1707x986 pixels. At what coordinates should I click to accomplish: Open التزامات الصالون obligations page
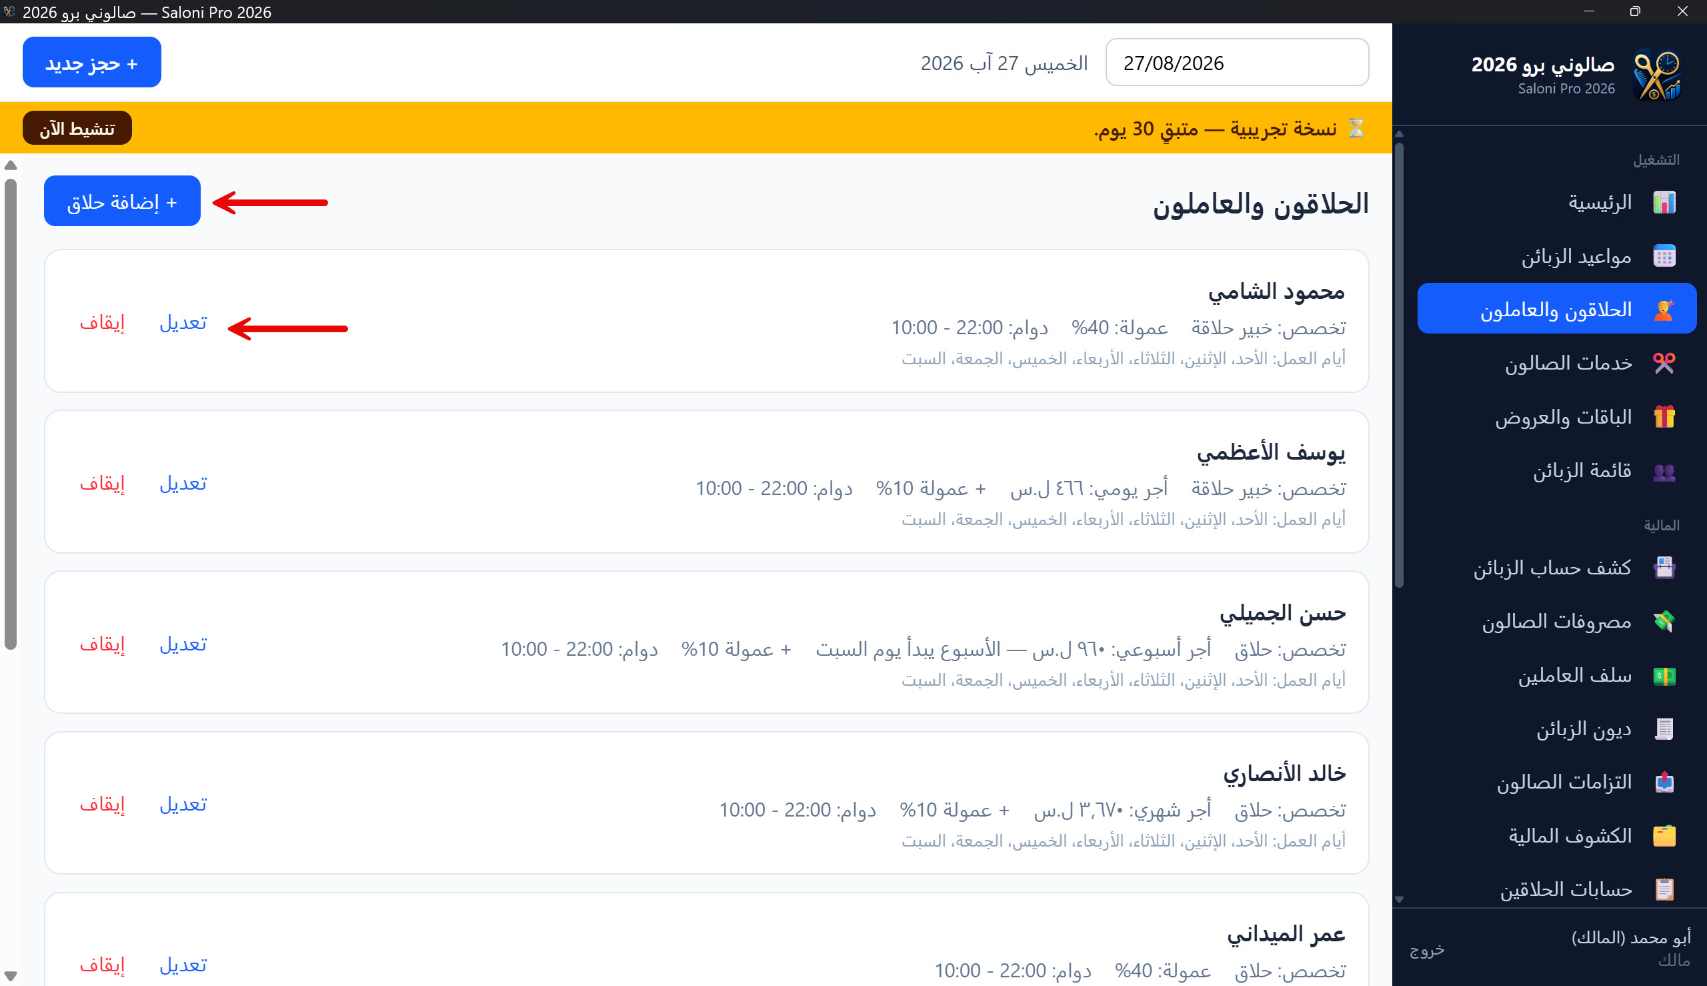(1557, 782)
